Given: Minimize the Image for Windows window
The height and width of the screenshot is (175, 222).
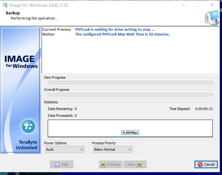Looking at the screenshot, I should (x=183, y=5).
